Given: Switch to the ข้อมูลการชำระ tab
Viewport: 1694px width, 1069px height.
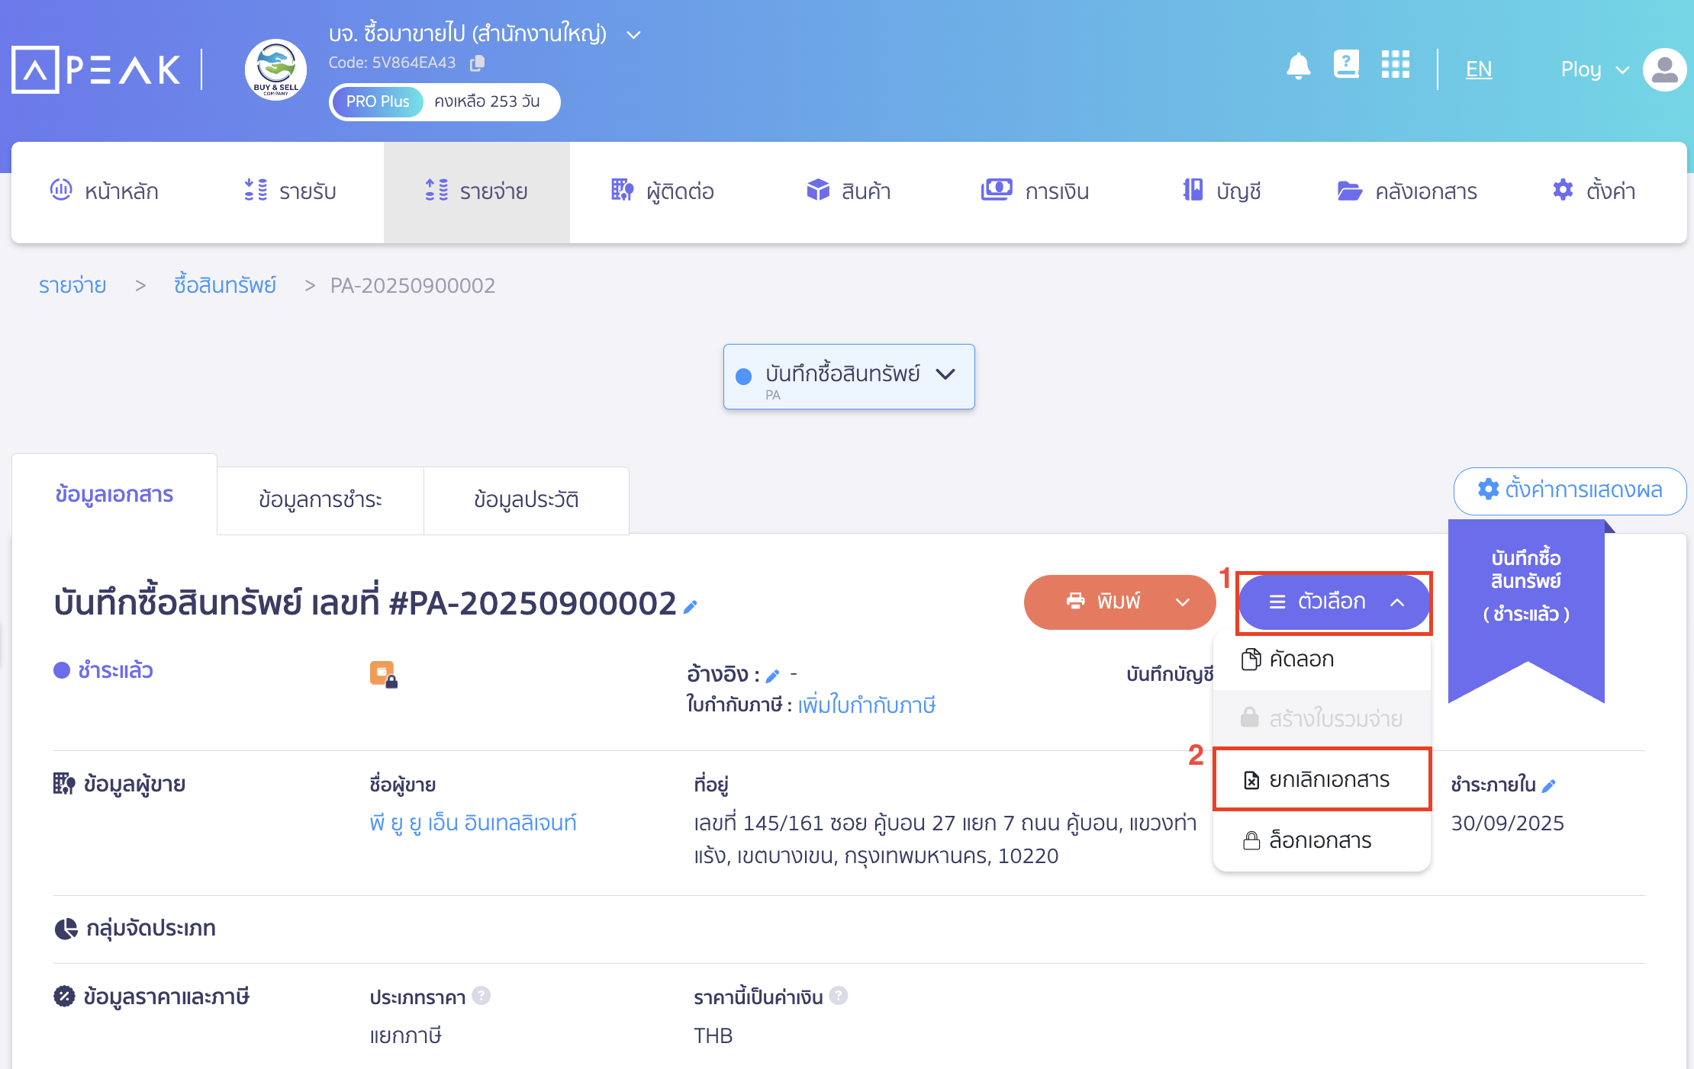Looking at the screenshot, I should click(x=320, y=500).
